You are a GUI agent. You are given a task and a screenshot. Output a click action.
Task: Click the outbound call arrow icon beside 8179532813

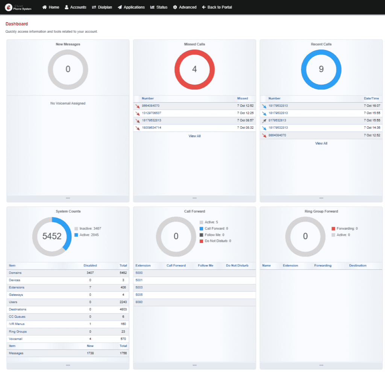tap(264, 121)
